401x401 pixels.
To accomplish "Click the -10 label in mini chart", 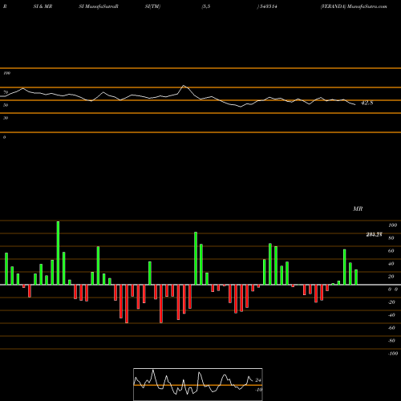I will (x=258, y=390).
